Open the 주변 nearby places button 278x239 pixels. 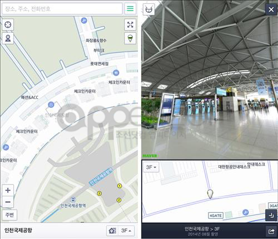click(9, 215)
